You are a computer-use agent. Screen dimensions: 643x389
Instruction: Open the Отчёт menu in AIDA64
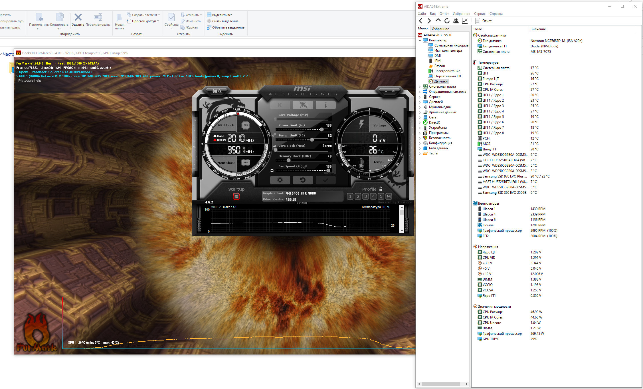444,14
